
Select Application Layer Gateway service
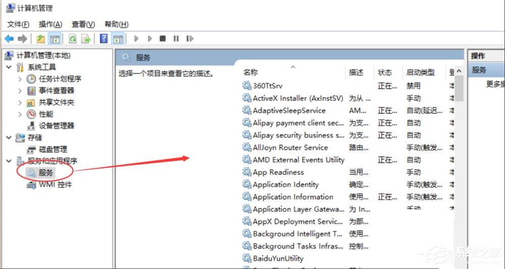(298, 209)
